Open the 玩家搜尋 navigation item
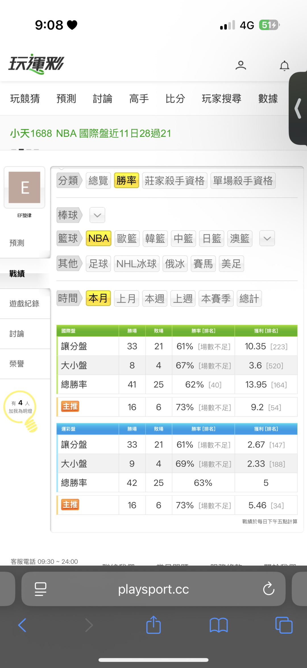This screenshot has height=668, width=307. 221,98
